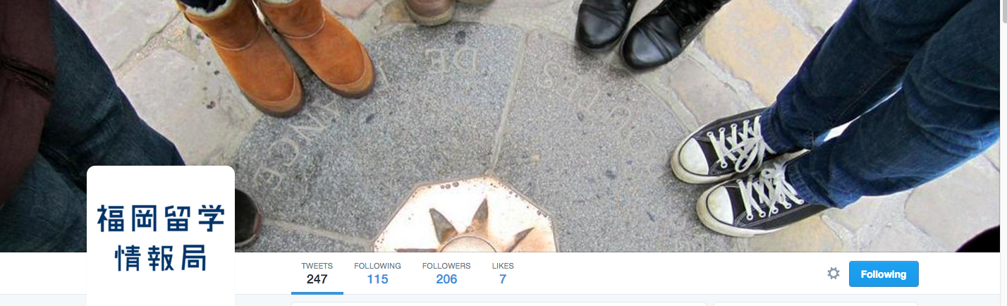This screenshot has height=306, width=1007.
Task: Click the timeline card edge below Tweets tab
Action: point(498,304)
